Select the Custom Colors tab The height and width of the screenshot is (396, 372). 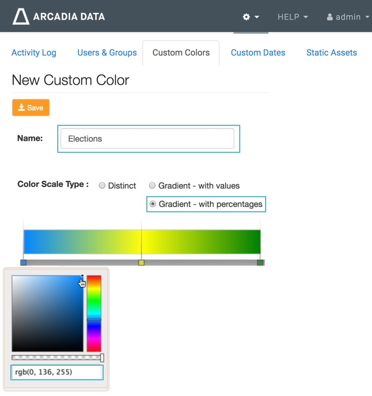tap(181, 52)
